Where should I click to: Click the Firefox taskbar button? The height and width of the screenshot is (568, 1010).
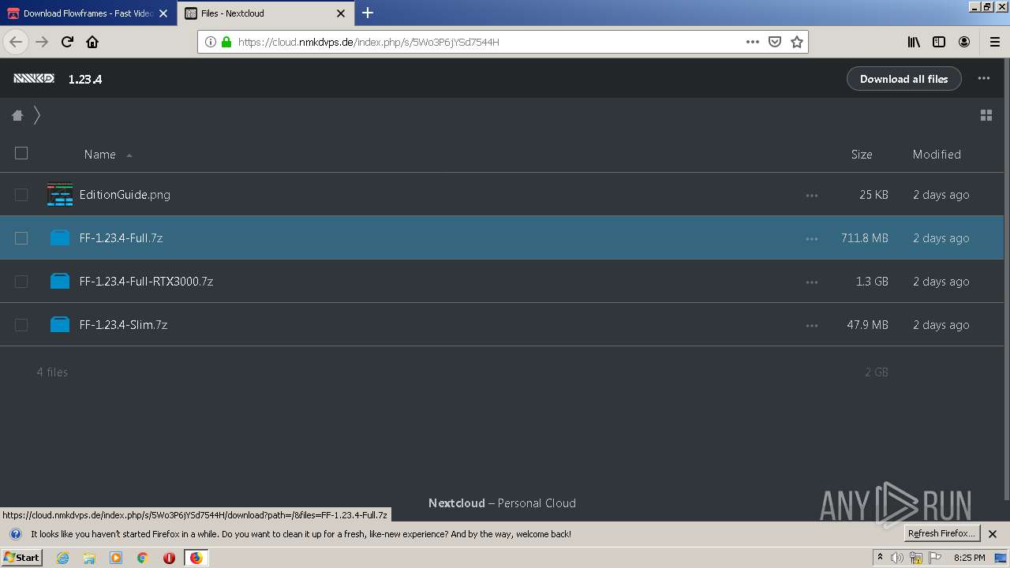(196, 558)
